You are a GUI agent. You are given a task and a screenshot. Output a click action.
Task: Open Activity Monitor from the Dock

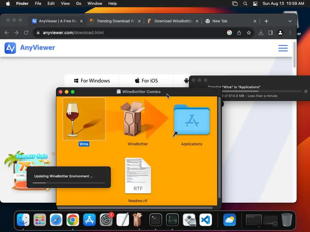pos(172,220)
